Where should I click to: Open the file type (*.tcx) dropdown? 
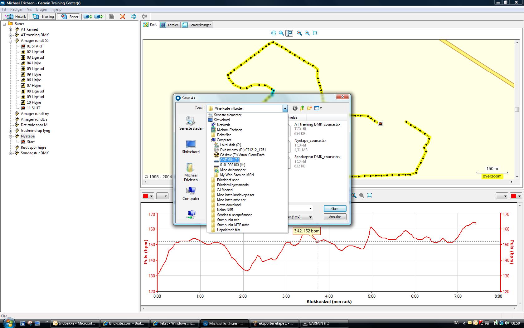click(310, 217)
